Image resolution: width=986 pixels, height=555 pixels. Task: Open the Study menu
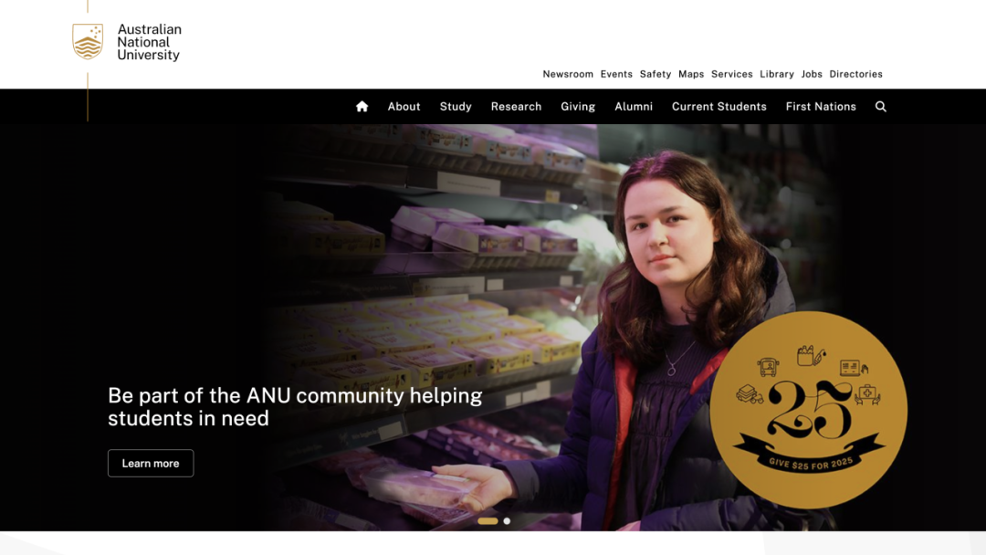(x=456, y=107)
